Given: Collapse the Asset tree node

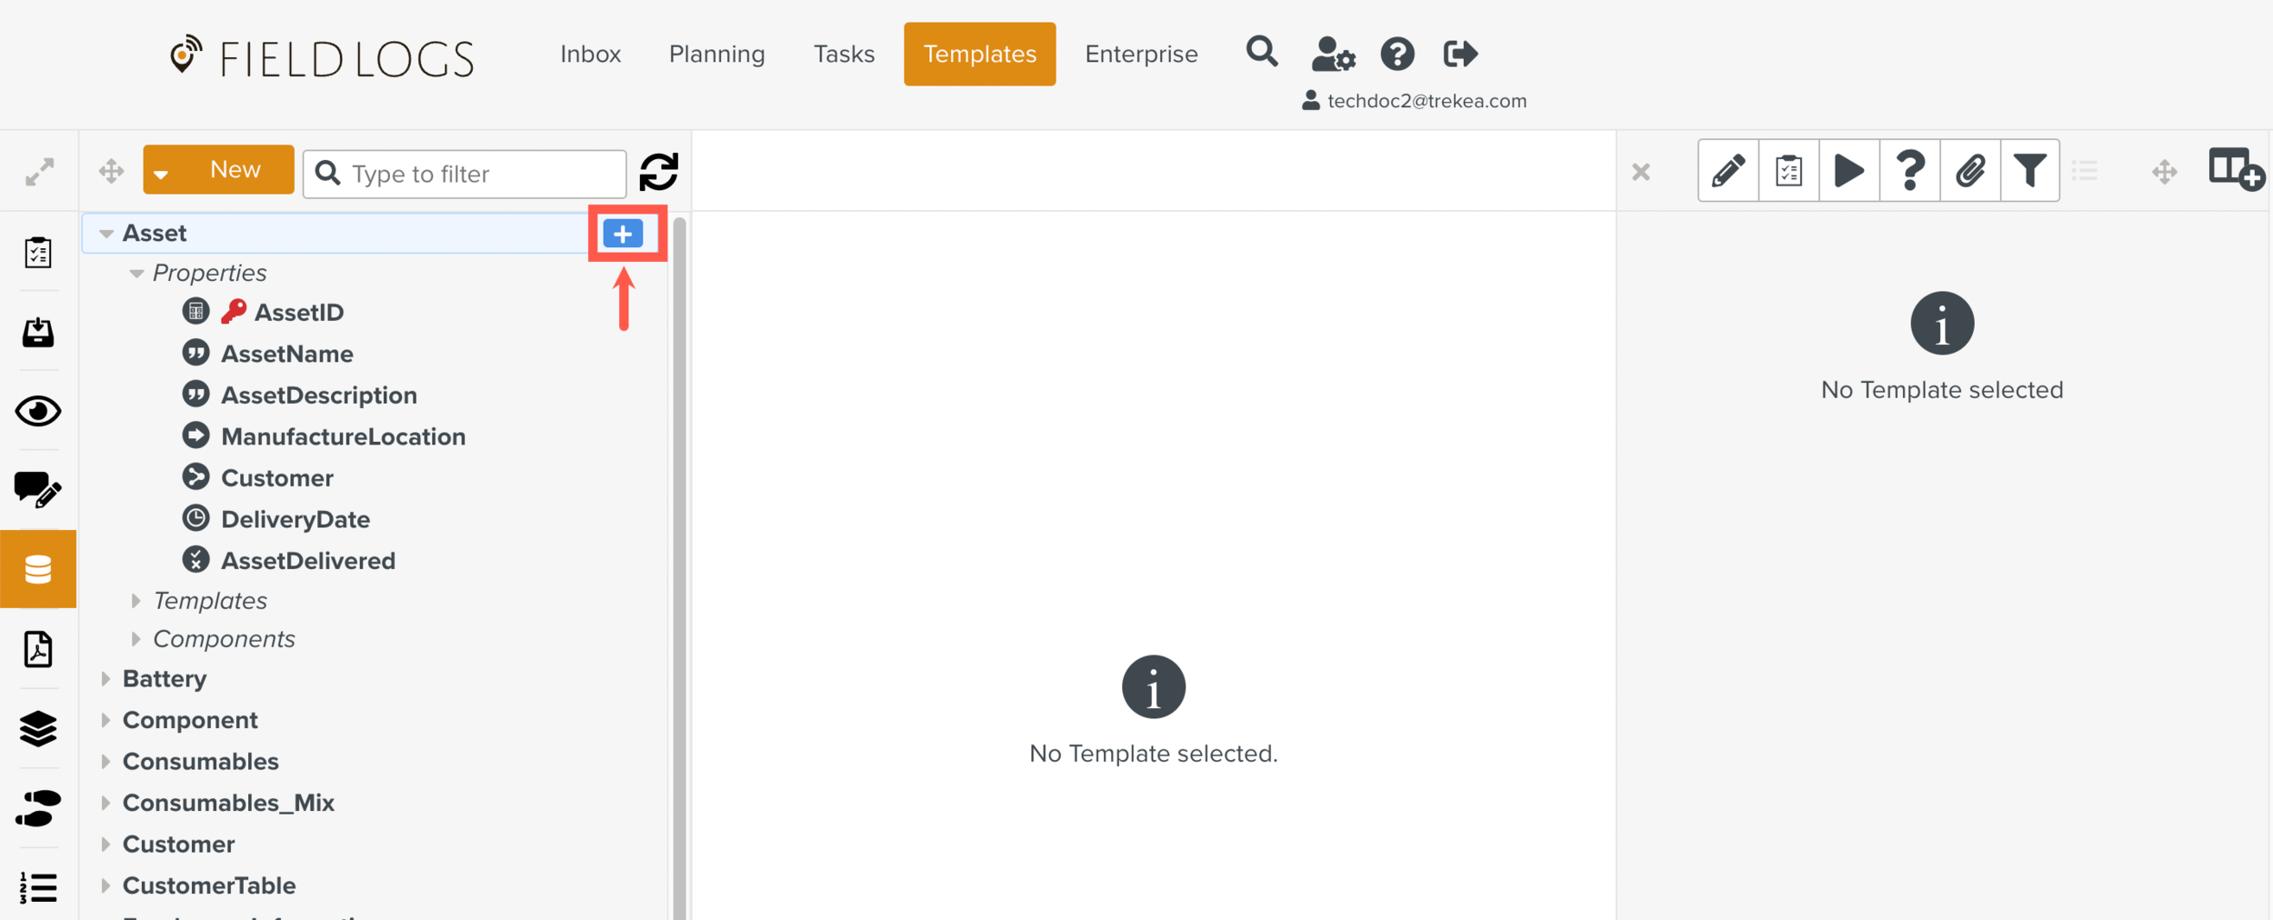Looking at the screenshot, I should pyautogui.click(x=106, y=234).
